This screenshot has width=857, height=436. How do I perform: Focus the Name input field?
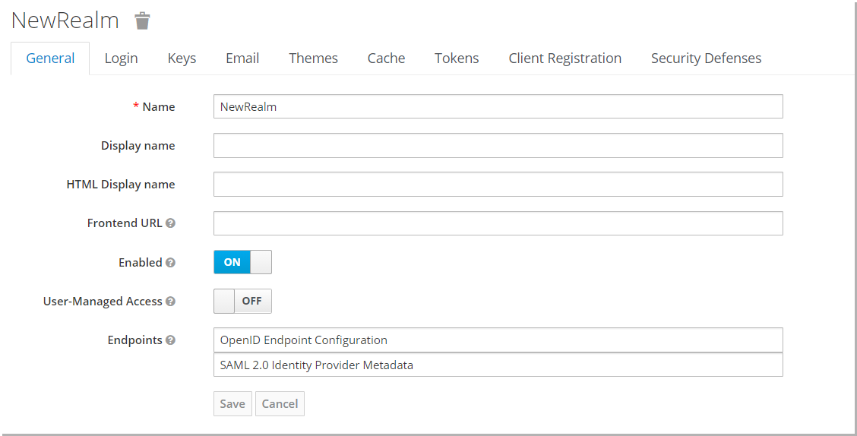pyautogui.click(x=498, y=106)
